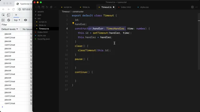Go forward in the browser
The image size is (200, 112).
click(8, 9)
